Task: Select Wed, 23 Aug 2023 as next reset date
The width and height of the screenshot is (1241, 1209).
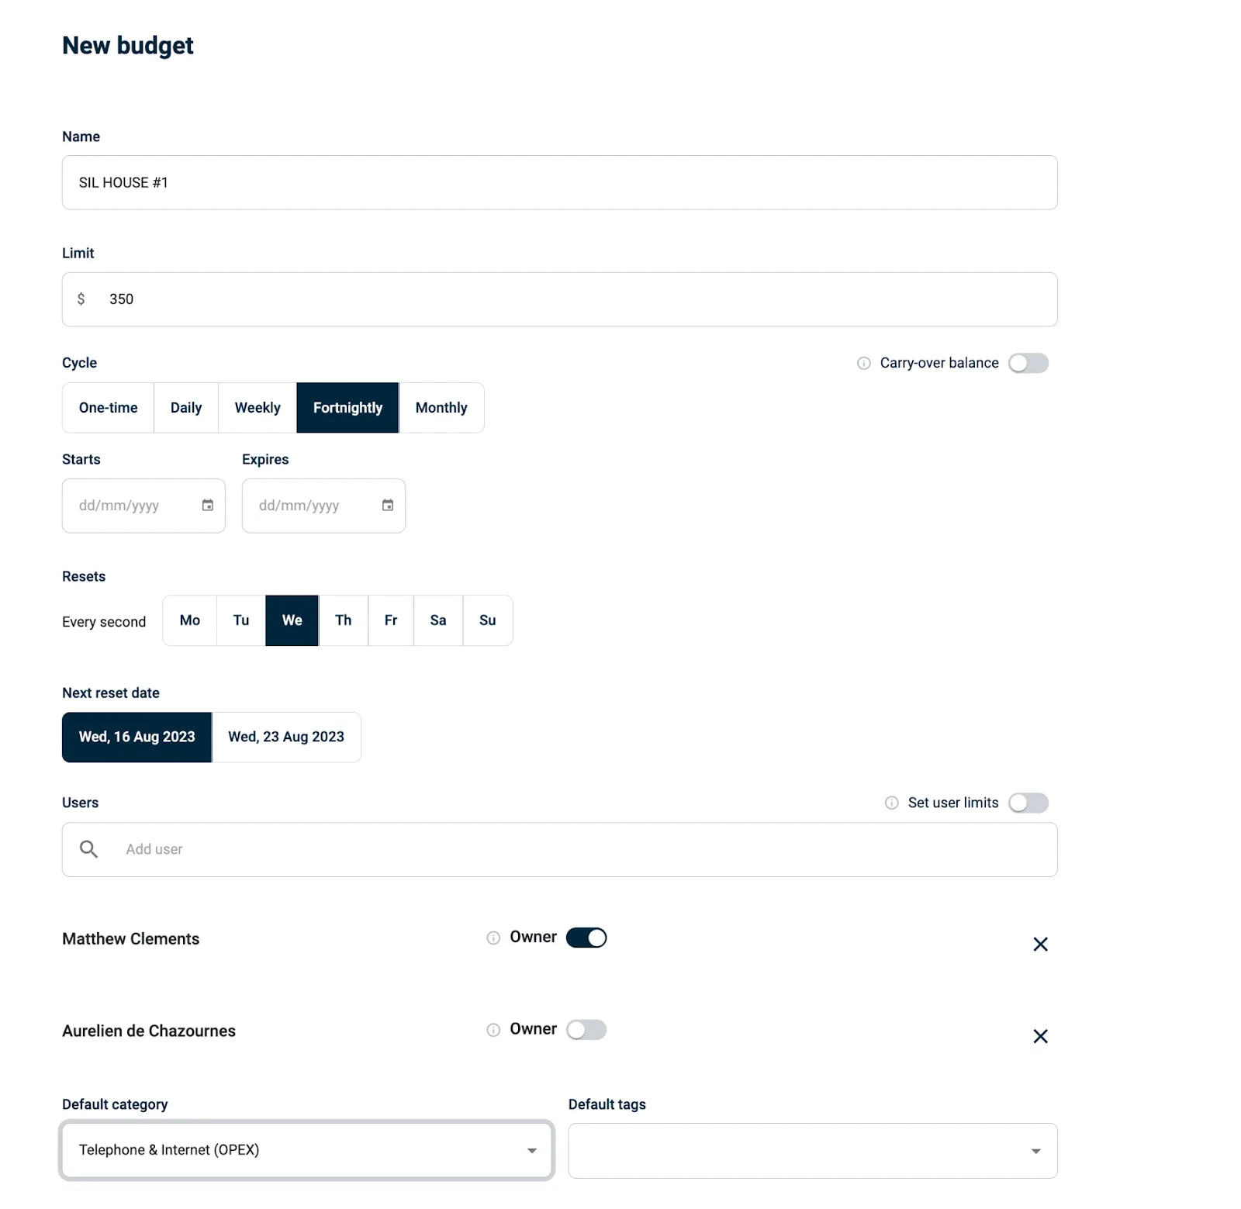Action: coord(285,737)
